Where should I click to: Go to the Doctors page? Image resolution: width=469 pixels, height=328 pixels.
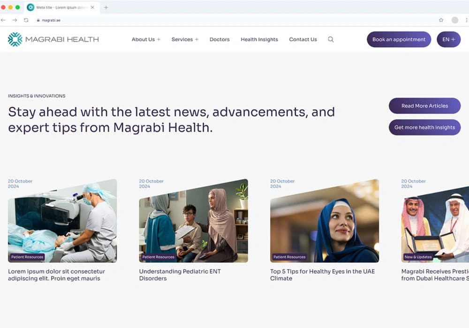tap(219, 39)
